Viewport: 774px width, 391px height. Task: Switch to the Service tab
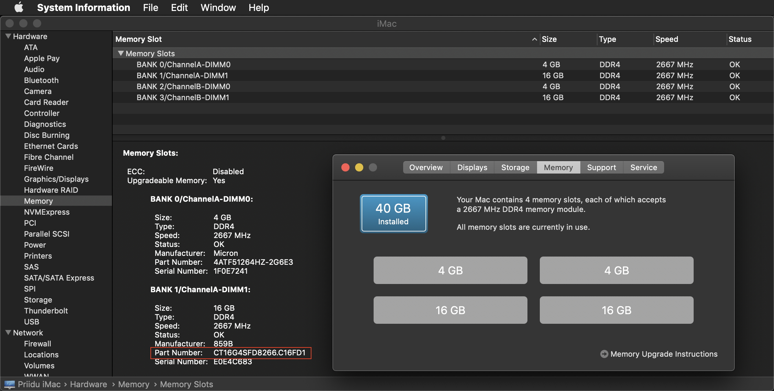pyautogui.click(x=644, y=167)
